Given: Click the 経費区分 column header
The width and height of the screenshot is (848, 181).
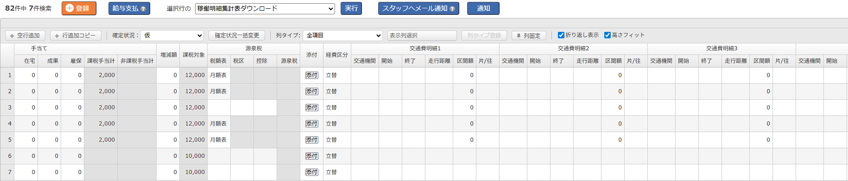Looking at the screenshot, I should point(337,55).
